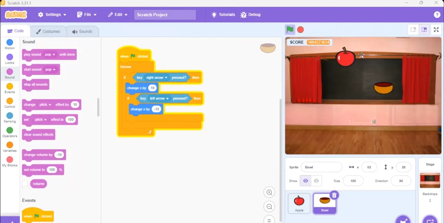
Task: Click the 100 field in set volume block
Action: point(52,170)
